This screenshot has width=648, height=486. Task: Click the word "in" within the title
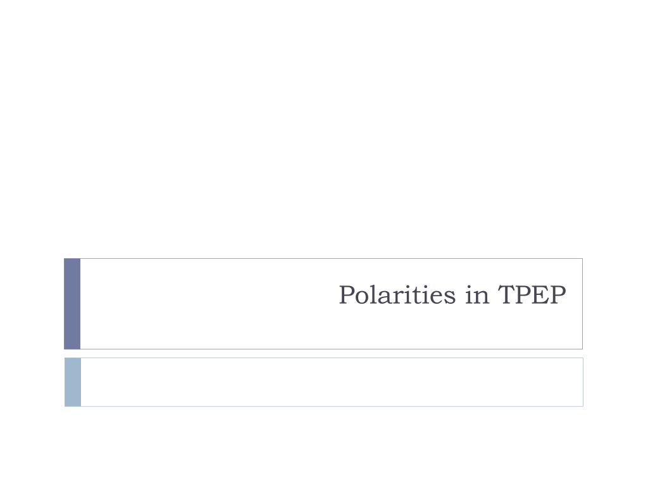pyautogui.click(x=477, y=295)
